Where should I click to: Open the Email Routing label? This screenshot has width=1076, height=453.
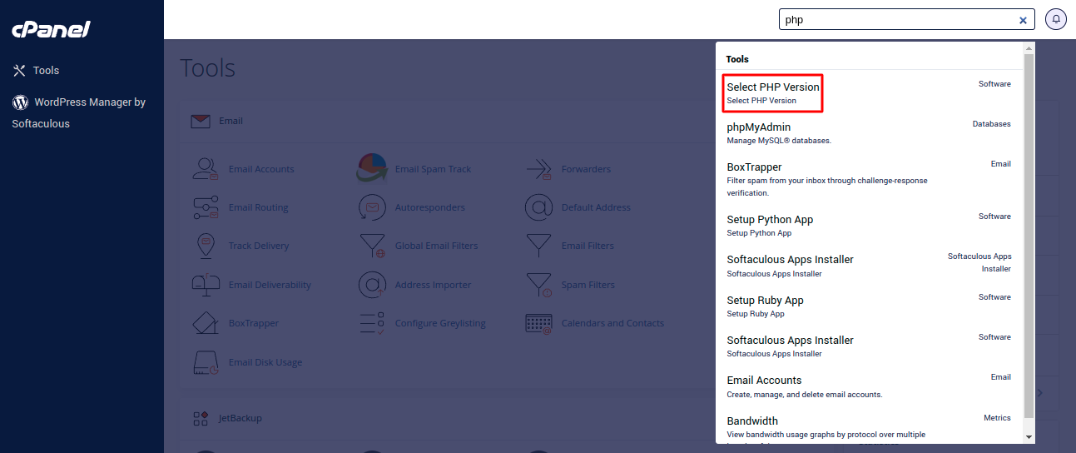click(x=258, y=207)
